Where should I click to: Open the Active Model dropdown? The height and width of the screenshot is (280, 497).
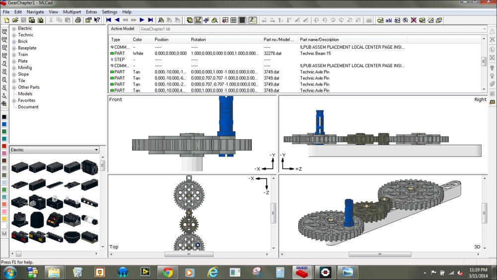point(484,29)
